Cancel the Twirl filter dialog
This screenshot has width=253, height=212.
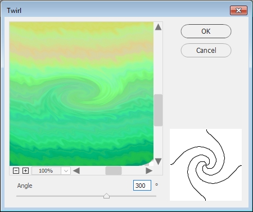[206, 51]
